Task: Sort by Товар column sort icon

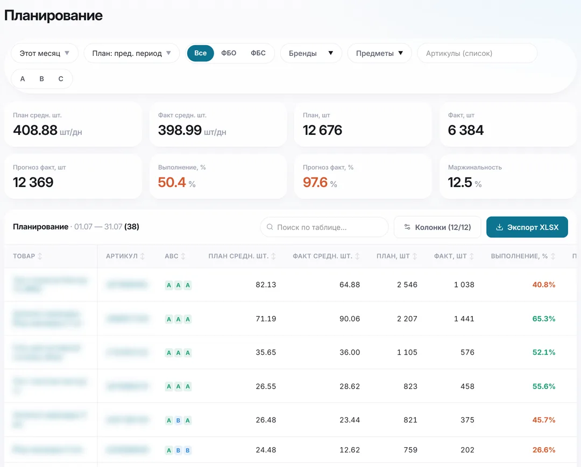Action: point(40,256)
